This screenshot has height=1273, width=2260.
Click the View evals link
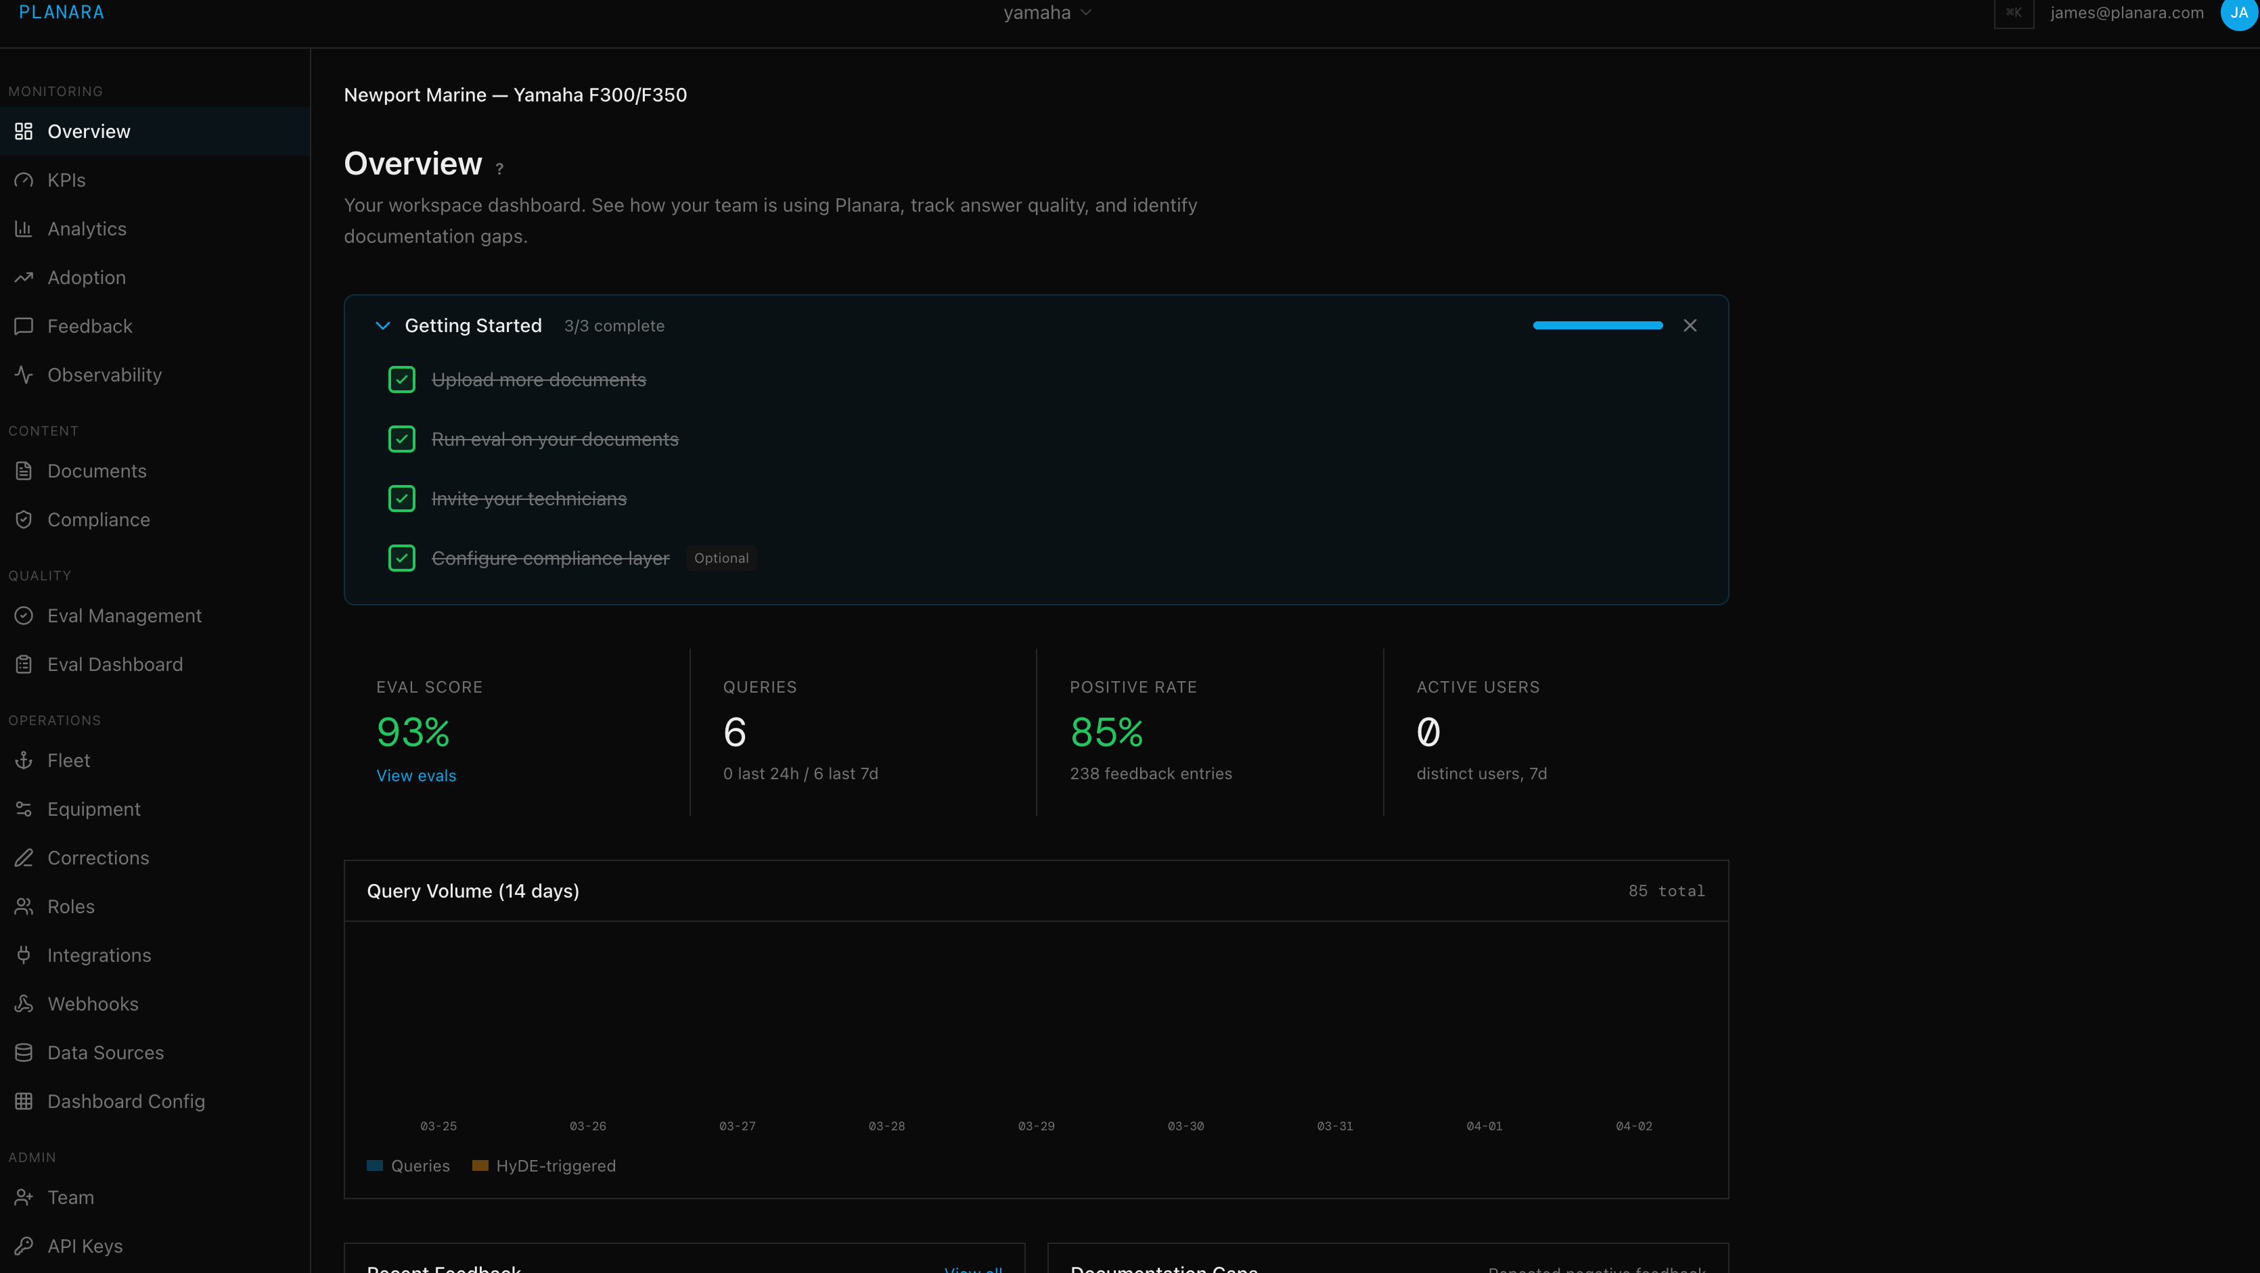point(416,776)
